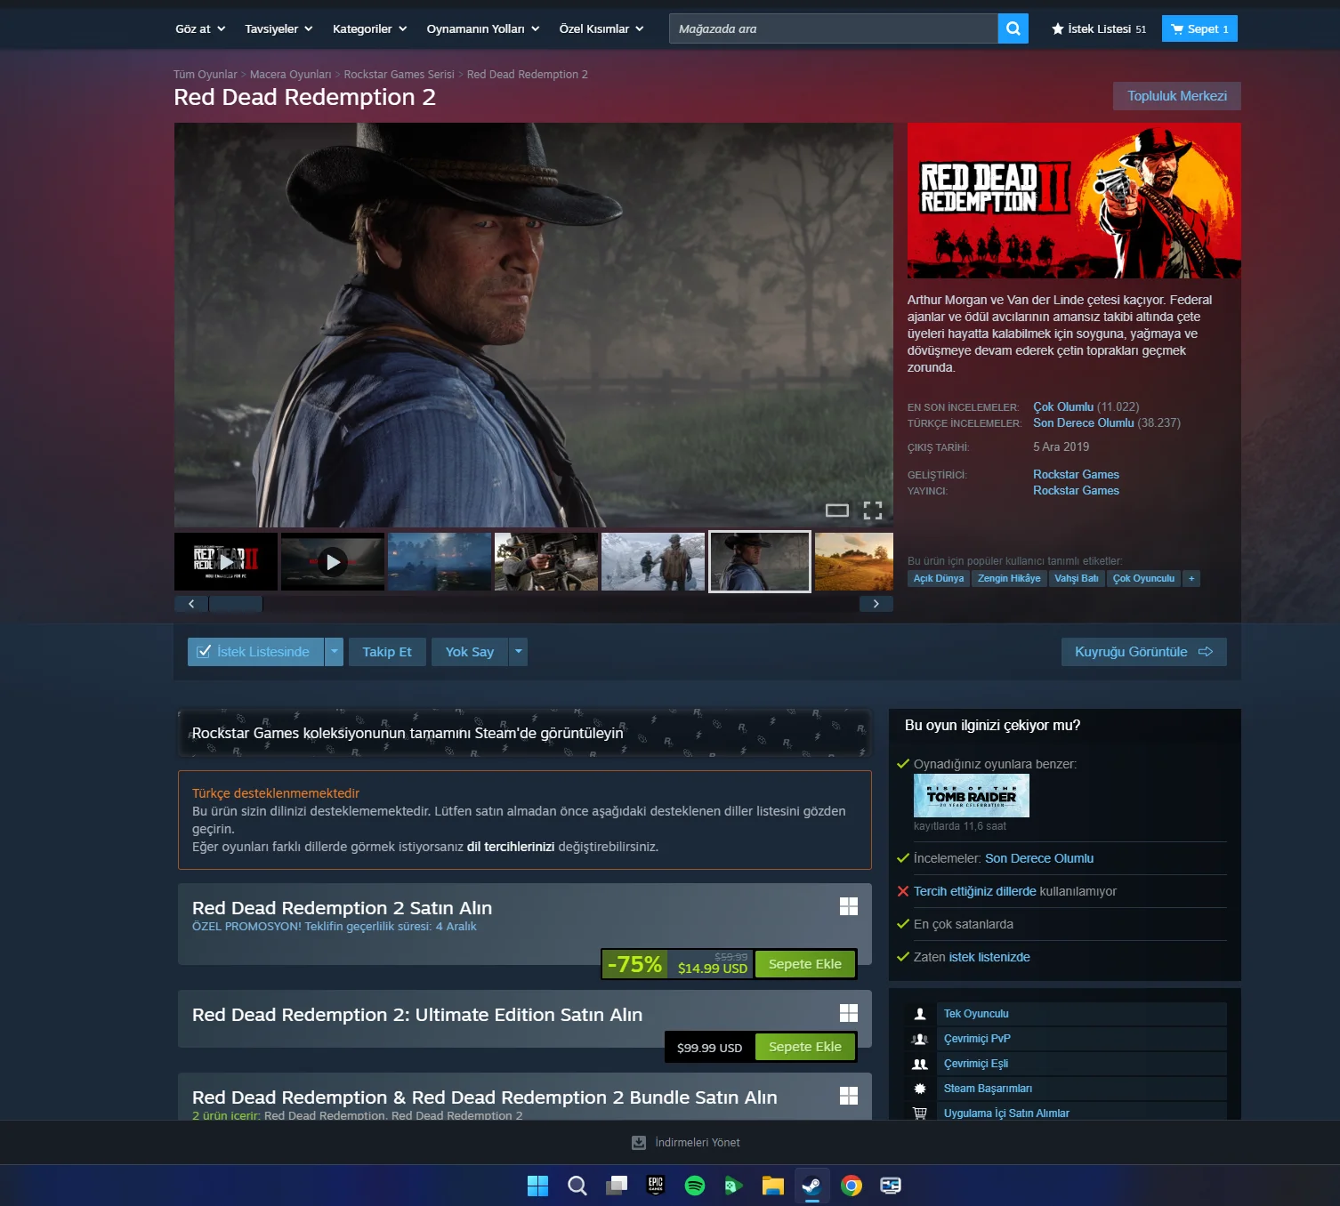
Task: Toggle the İstek Listesinde wishlist checkbox button
Action: 255,652
